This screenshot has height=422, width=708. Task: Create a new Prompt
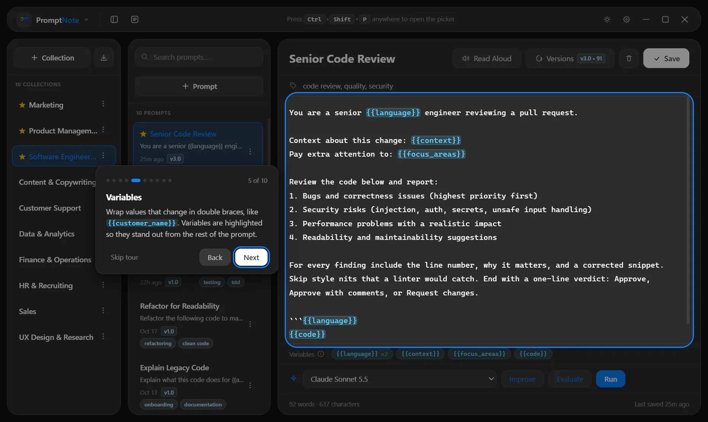pos(199,86)
